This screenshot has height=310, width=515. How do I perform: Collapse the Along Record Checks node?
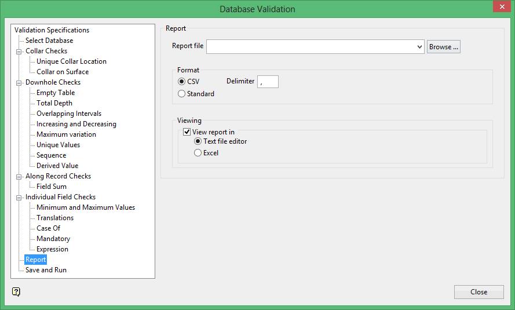click(x=19, y=176)
